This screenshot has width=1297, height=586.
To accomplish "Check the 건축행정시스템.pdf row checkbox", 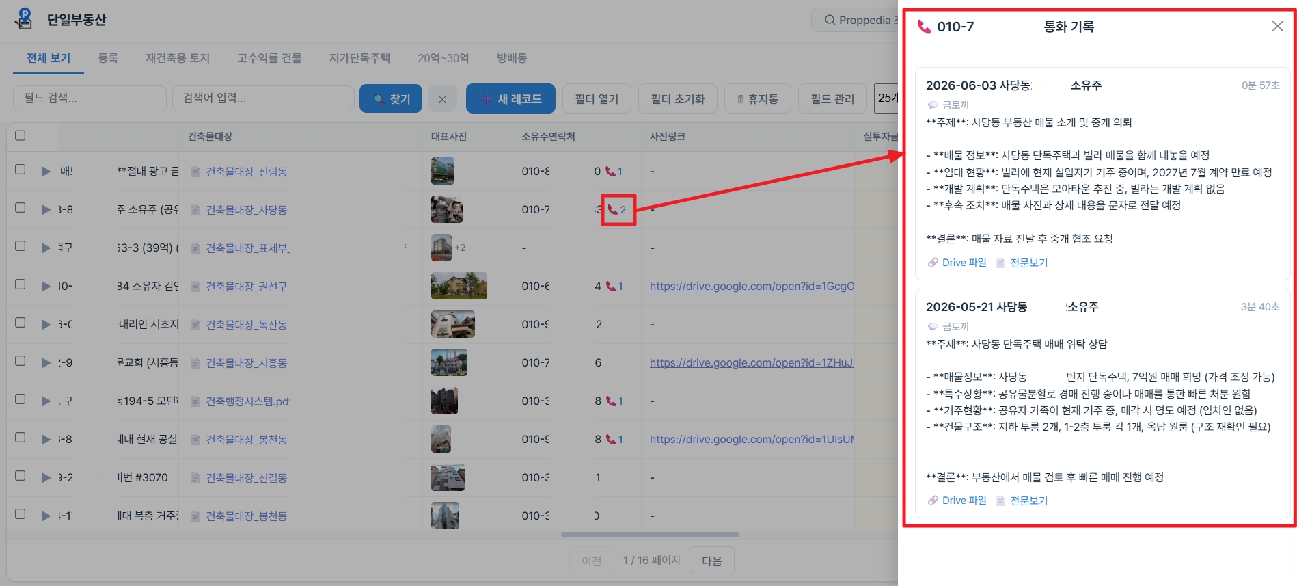I will [21, 399].
